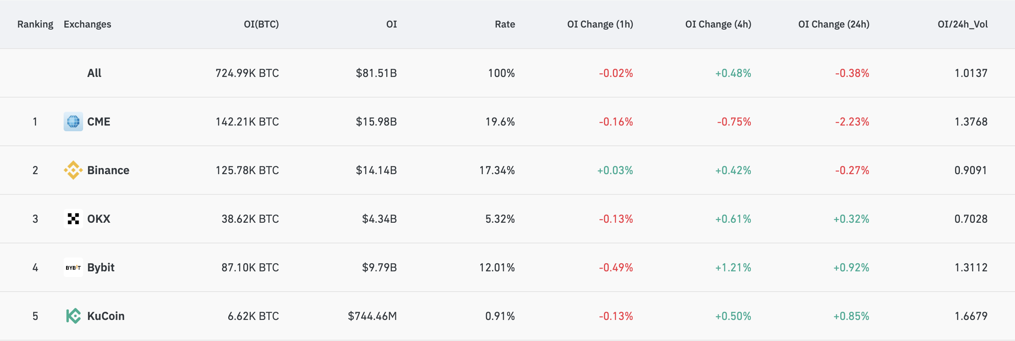This screenshot has height=341, width=1015.
Task: Click the OKX exchange icon
Action: coord(73,218)
